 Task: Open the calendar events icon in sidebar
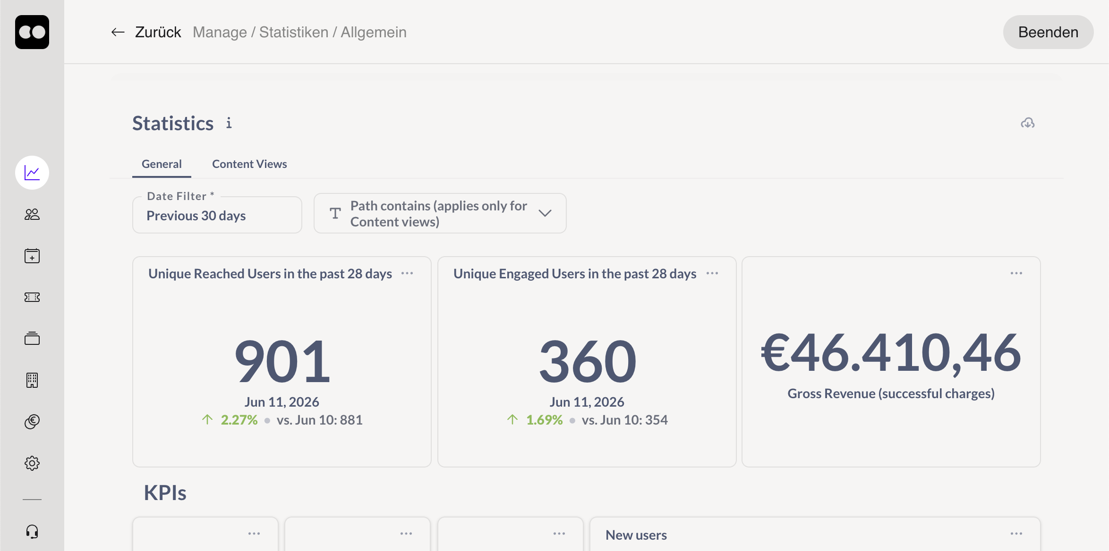pyautogui.click(x=32, y=256)
